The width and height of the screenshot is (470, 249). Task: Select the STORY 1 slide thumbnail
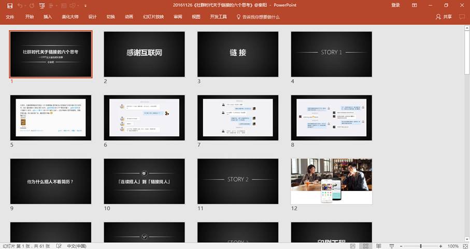(331, 54)
